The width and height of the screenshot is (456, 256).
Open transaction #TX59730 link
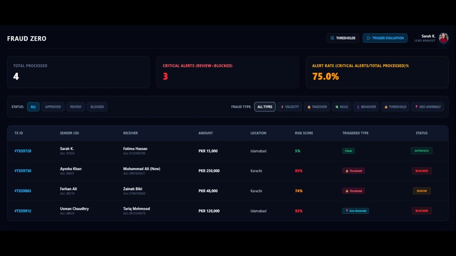coord(23,171)
